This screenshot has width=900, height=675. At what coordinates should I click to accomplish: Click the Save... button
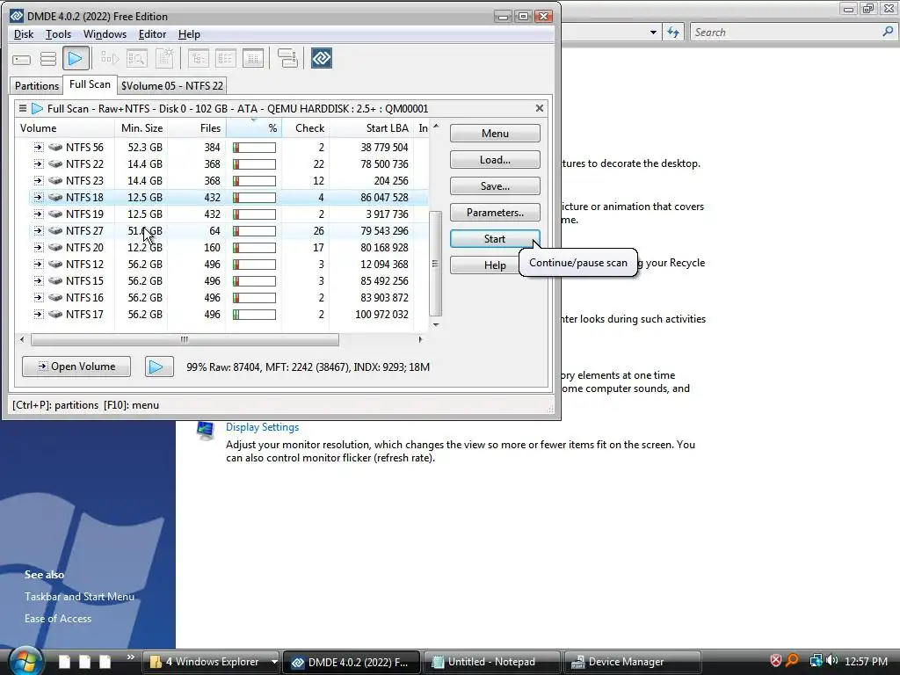[x=495, y=186]
